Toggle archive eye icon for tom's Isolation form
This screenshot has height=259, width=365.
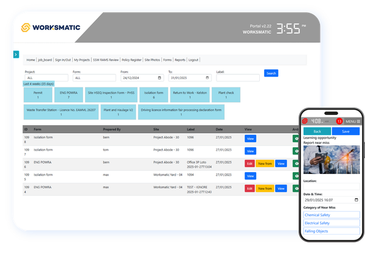(296, 151)
